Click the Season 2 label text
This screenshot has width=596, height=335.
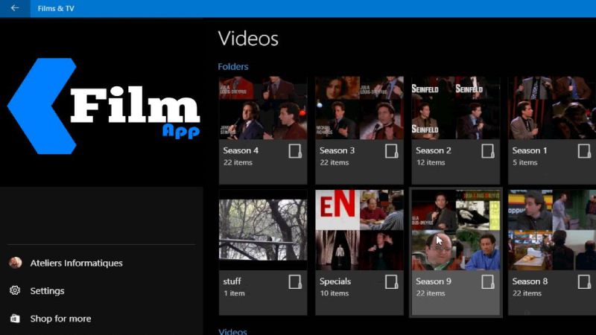click(434, 150)
